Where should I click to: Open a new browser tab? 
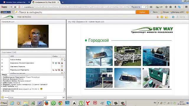tap(63, 2)
